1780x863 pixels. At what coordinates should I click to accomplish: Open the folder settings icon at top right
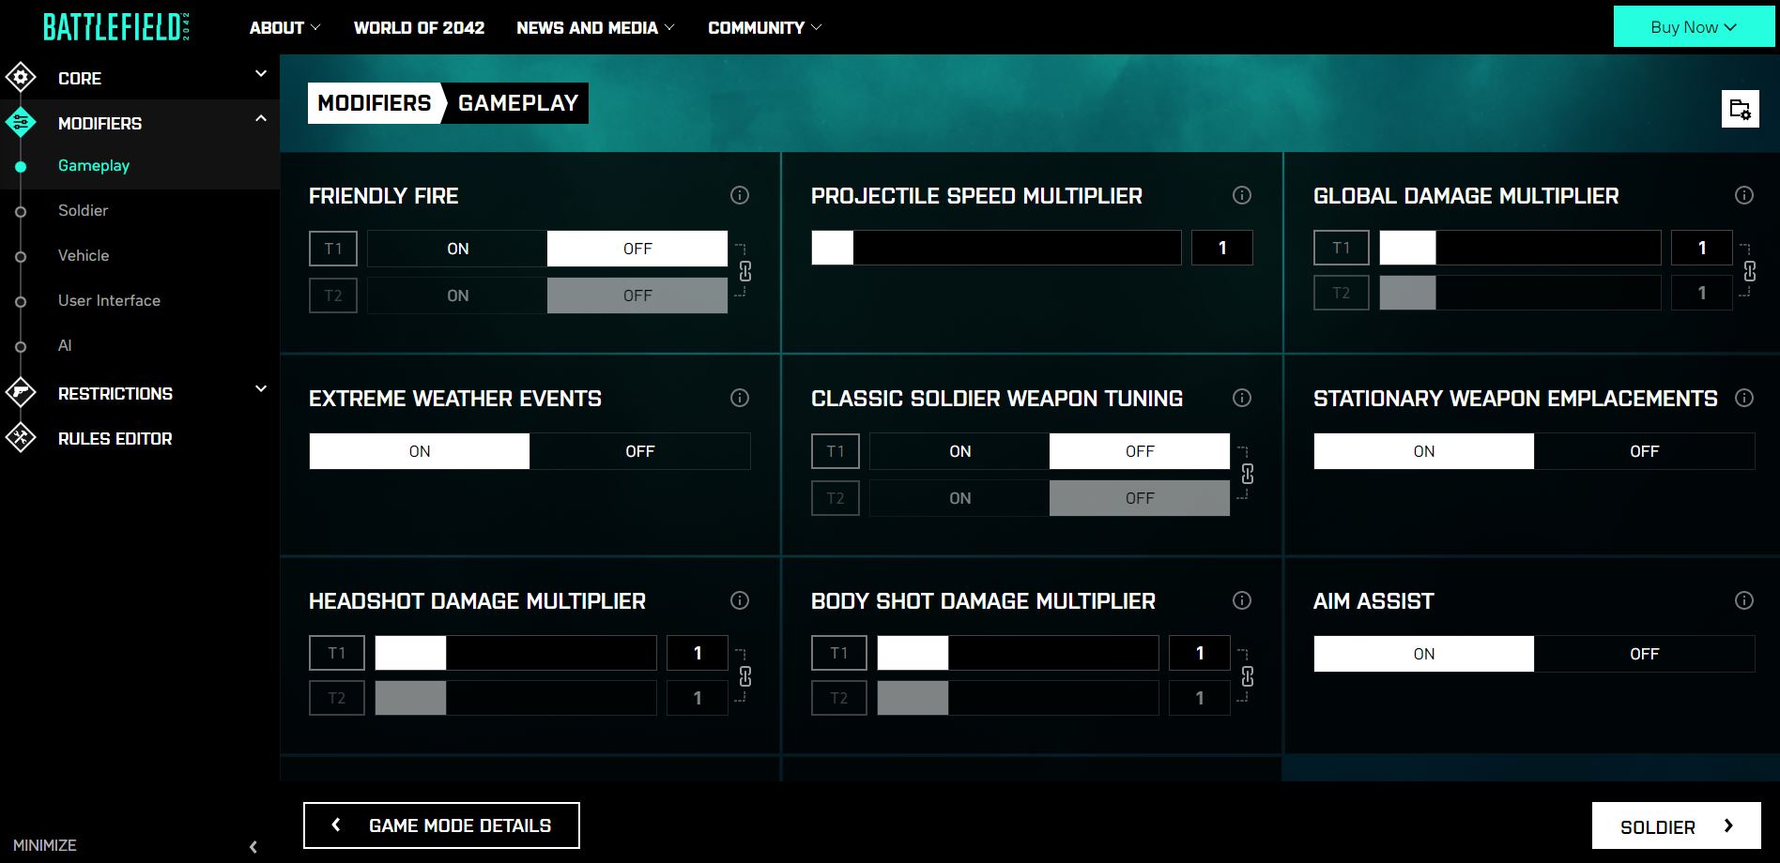pyautogui.click(x=1740, y=109)
